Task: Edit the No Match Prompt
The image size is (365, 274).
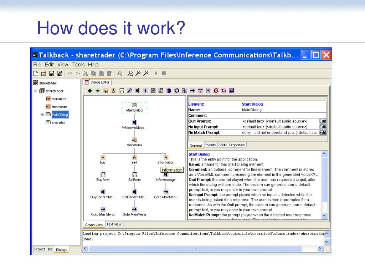Action: click(323, 133)
